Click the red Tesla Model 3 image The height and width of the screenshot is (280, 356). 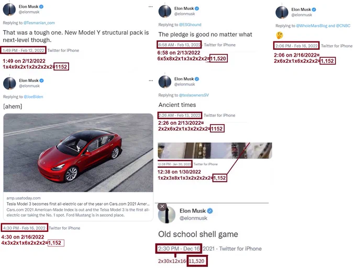pyautogui.click(x=79, y=153)
